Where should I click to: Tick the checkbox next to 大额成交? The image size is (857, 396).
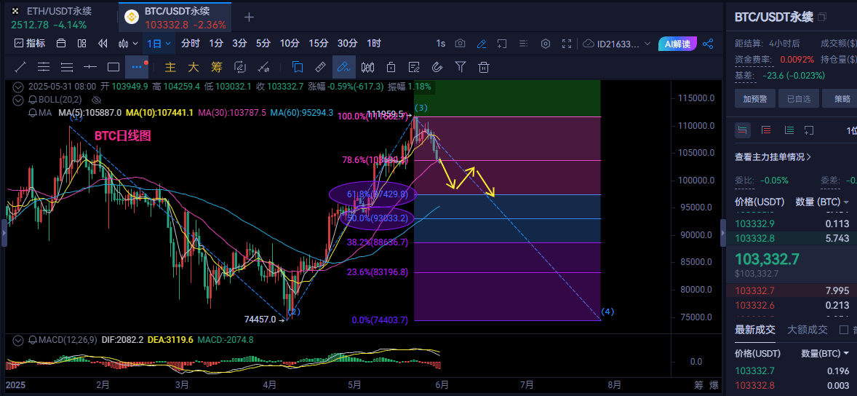click(844, 330)
